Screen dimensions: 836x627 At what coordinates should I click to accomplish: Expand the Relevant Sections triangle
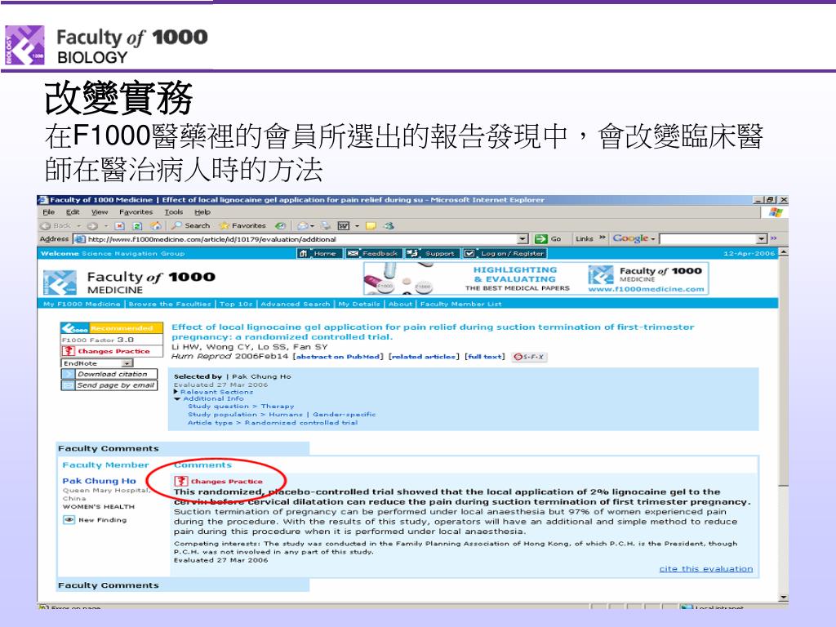176,392
